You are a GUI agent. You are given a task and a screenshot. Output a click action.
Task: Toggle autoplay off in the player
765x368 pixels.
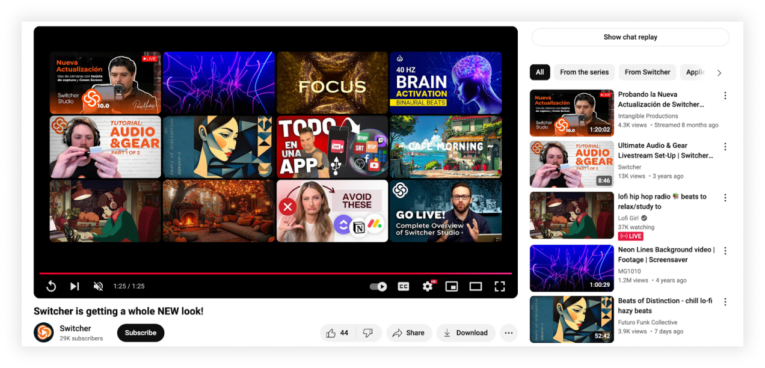tap(378, 286)
